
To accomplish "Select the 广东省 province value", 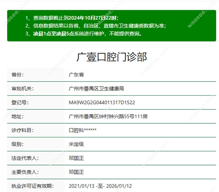I will click(x=76, y=75).
